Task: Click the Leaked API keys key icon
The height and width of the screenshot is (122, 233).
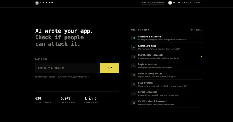Action: click(134, 47)
